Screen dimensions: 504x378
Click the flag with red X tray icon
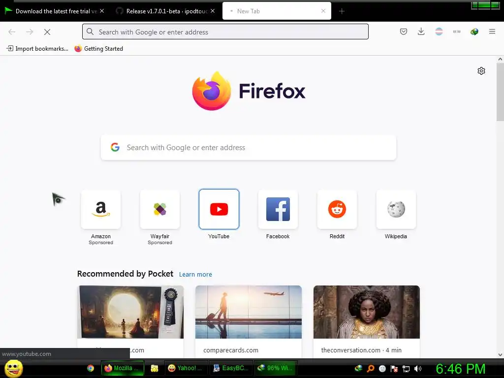394,369
